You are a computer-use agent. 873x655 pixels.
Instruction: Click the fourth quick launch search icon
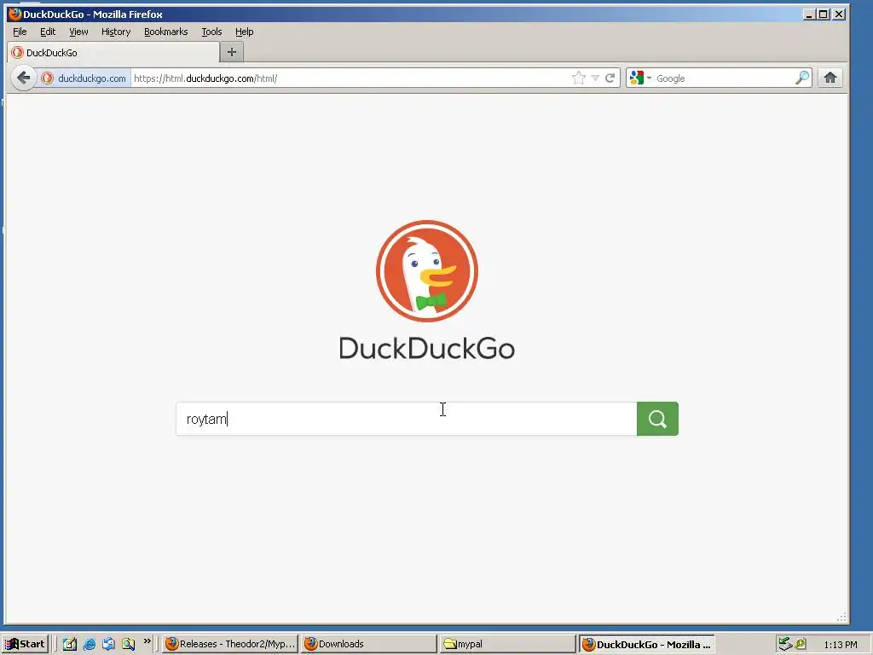tap(128, 645)
